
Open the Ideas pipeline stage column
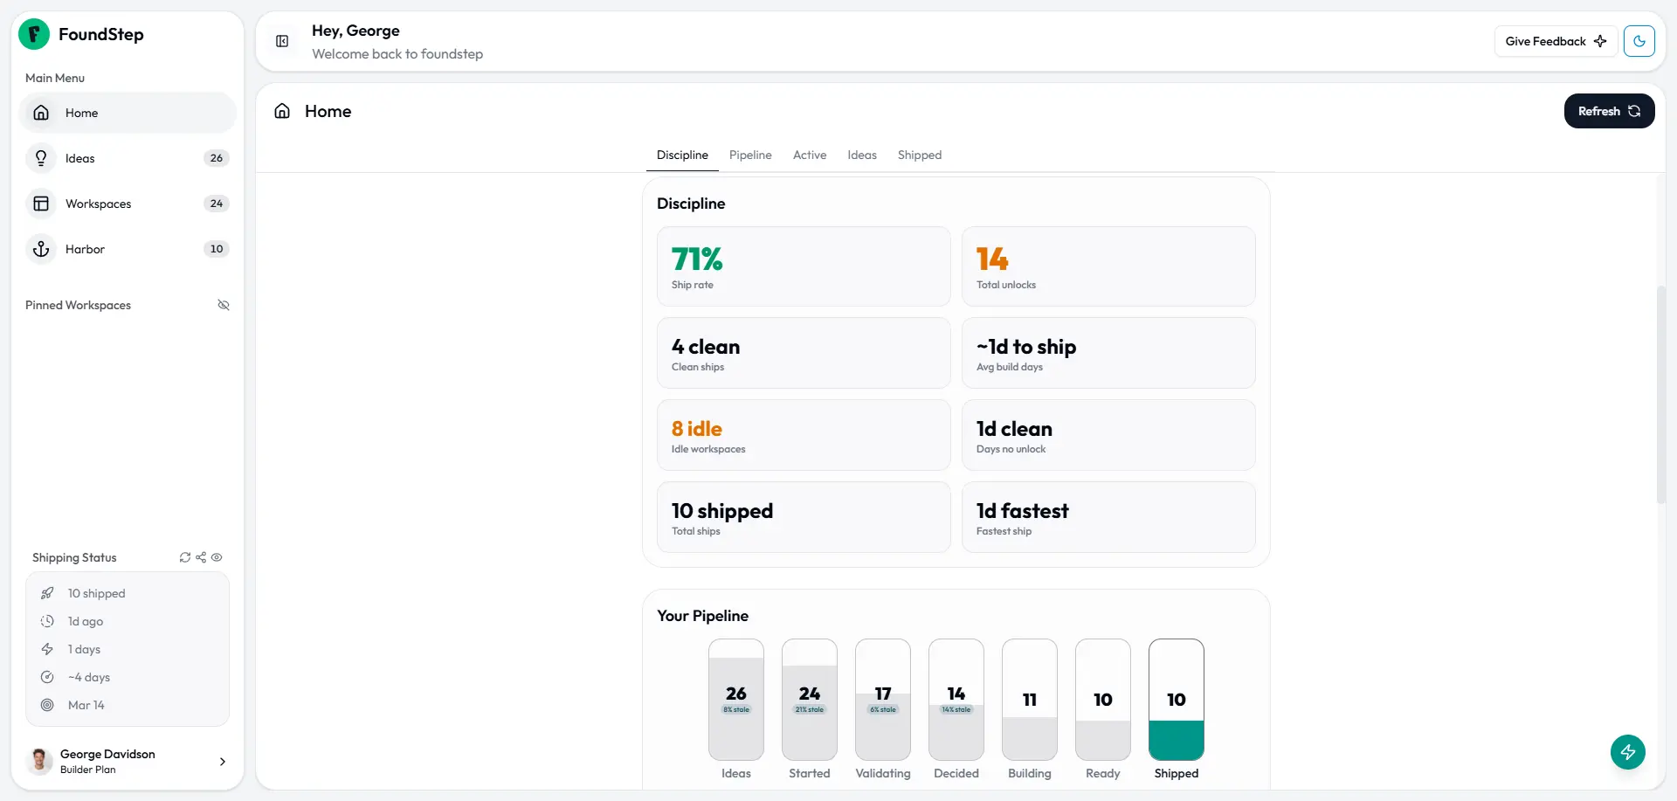pos(736,709)
